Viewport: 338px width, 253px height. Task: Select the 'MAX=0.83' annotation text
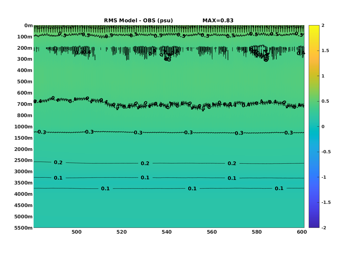pyautogui.click(x=218, y=21)
